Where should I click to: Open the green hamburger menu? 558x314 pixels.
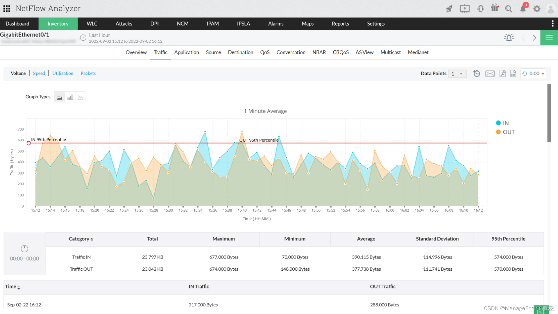(549, 38)
